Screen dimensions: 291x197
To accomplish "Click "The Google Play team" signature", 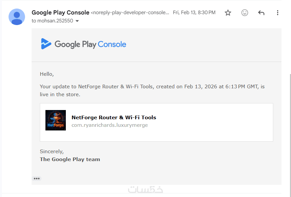I will (x=70, y=159).
